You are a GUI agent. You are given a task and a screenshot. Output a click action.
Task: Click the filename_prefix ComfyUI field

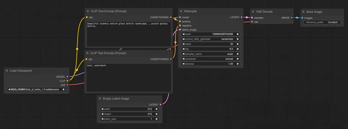coord(322,22)
